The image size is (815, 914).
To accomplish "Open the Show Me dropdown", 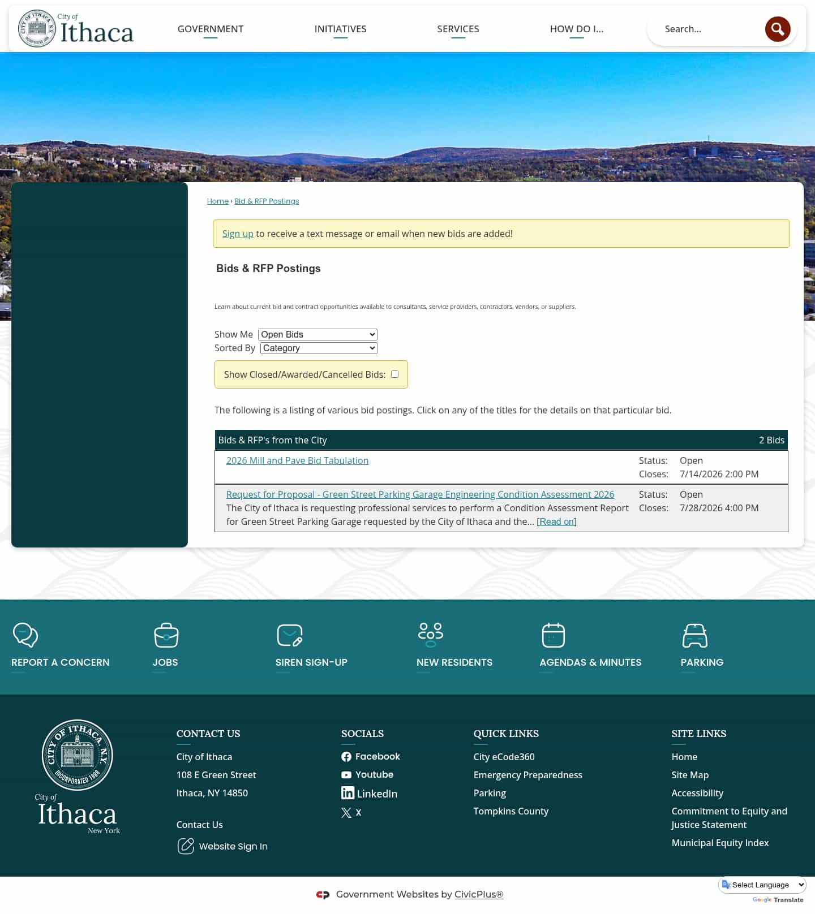I will [318, 334].
